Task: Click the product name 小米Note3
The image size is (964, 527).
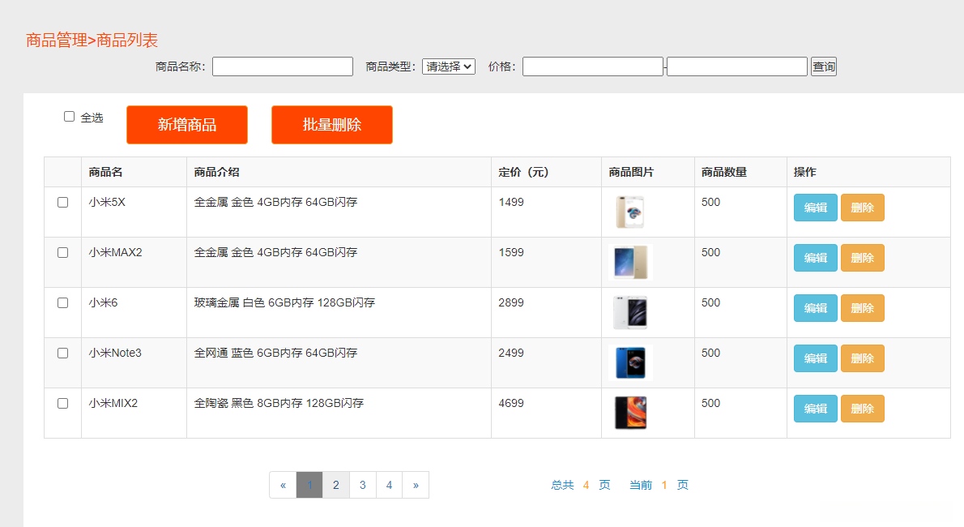Action: 115,353
